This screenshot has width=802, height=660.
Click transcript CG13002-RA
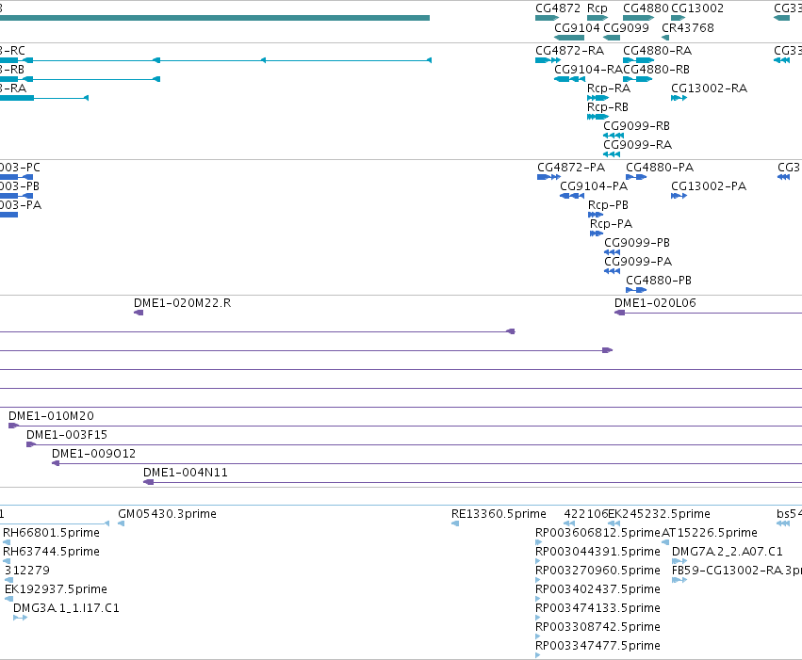tap(709, 88)
